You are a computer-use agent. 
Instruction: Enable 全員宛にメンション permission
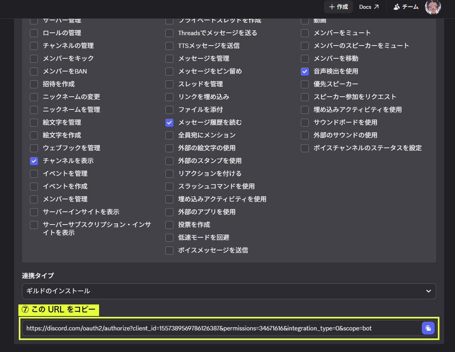tap(169, 135)
